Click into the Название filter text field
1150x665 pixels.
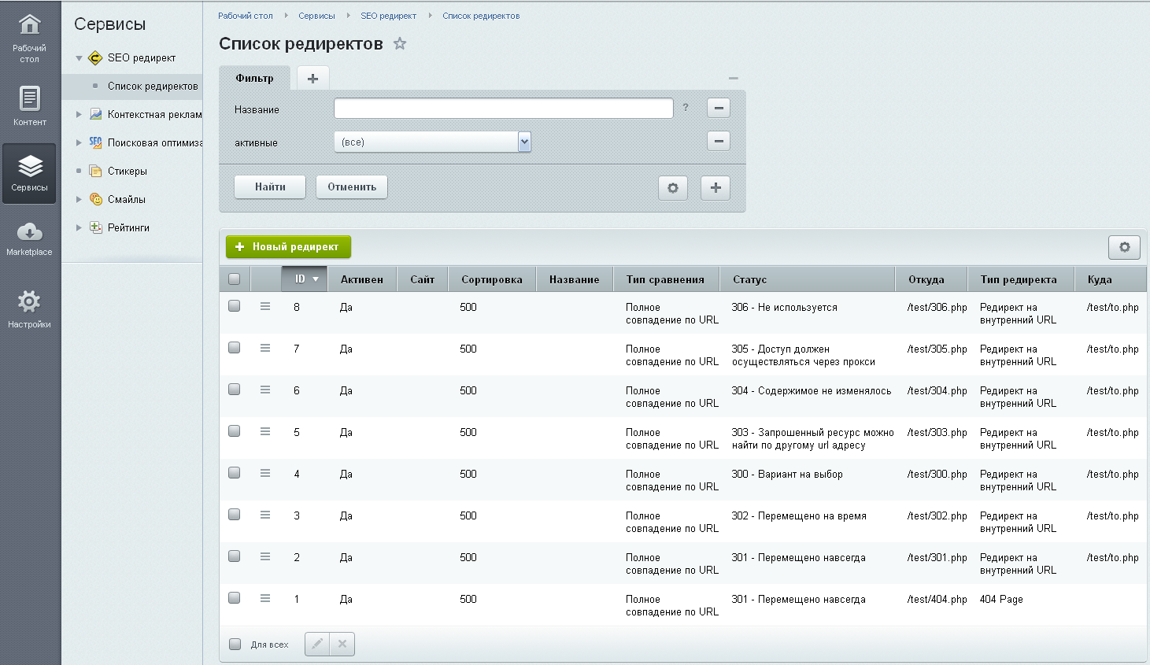(503, 109)
